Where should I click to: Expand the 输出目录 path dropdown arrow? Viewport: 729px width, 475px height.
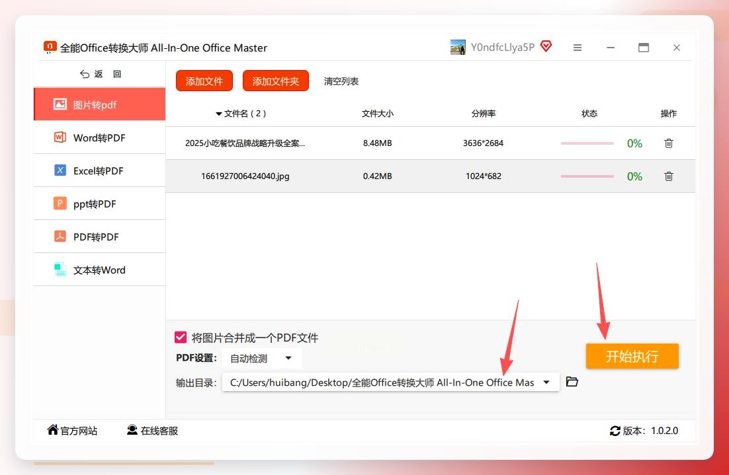pyautogui.click(x=546, y=383)
